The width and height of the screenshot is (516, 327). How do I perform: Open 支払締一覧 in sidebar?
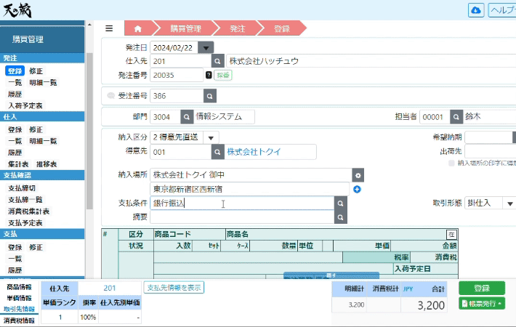pos(25,200)
